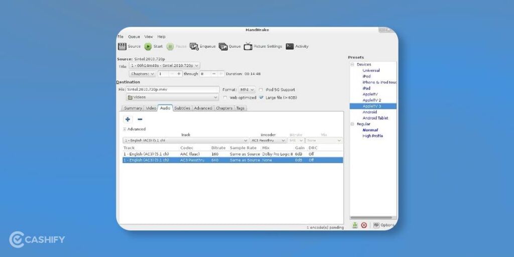Select the Audio tab
The height and width of the screenshot is (257, 514).
pyautogui.click(x=165, y=108)
